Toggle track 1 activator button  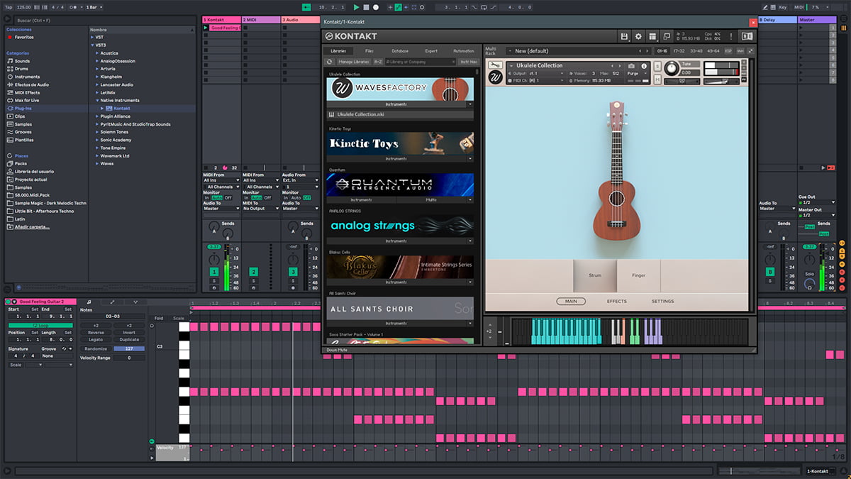214,272
